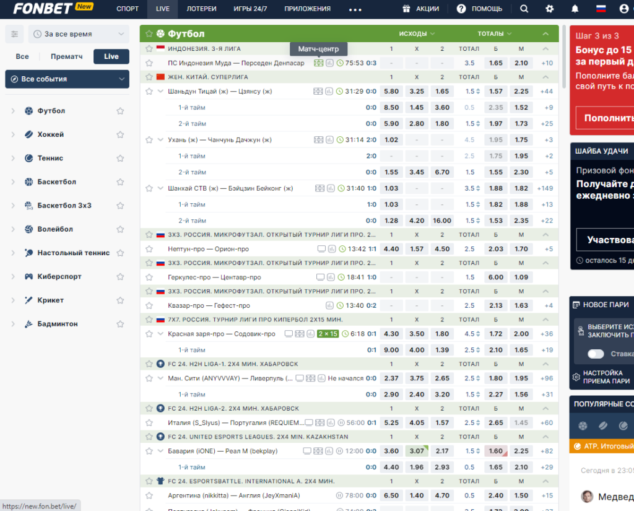
Task: Open statistics icon for Ухань match
Action: 330,140
